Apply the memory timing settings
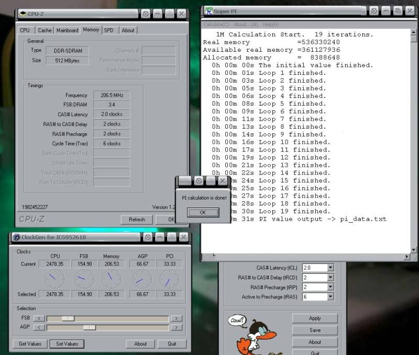419x355 pixels. 315,318
